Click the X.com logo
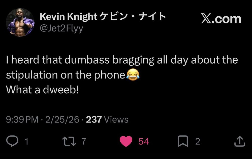 coord(221,19)
